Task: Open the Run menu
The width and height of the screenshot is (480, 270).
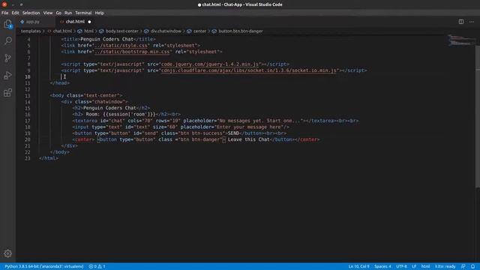Action: pyautogui.click(x=68, y=13)
